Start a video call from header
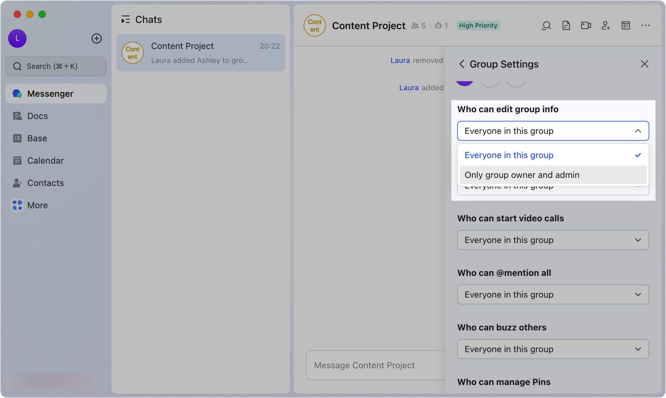The width and height of the screenshot is (666, 398). 586,25
